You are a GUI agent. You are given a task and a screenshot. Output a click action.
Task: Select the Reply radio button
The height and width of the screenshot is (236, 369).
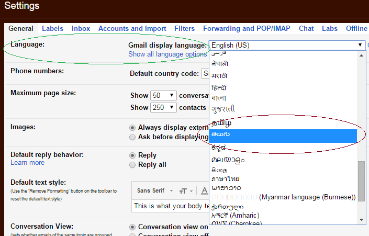pos(132,155)
